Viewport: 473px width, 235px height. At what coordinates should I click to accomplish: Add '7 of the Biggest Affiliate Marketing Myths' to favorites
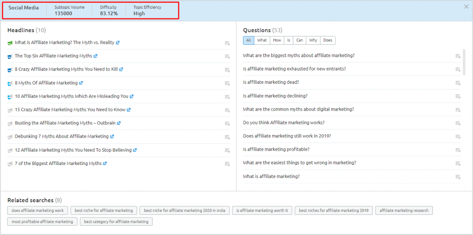click(x=227, y=164)
